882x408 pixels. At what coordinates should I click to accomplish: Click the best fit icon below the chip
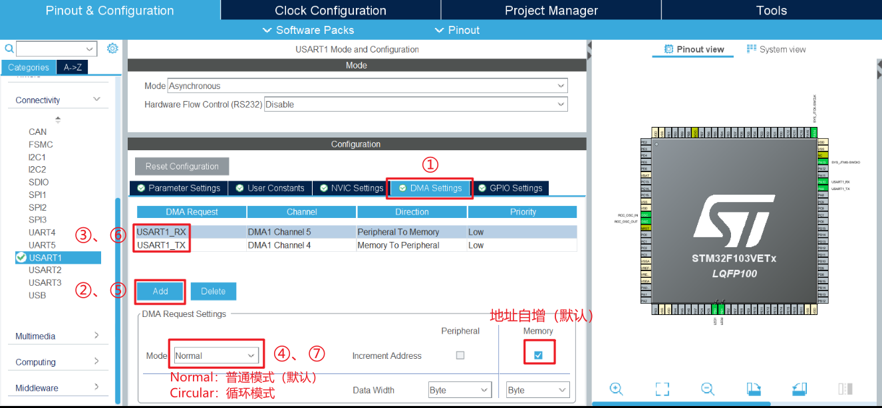(662, 389)
